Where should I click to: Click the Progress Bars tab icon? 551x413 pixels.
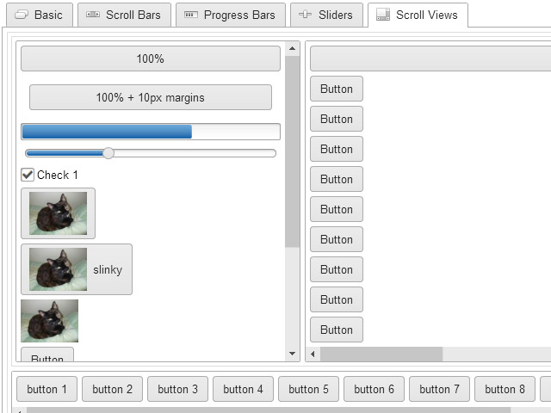(191, 15)
